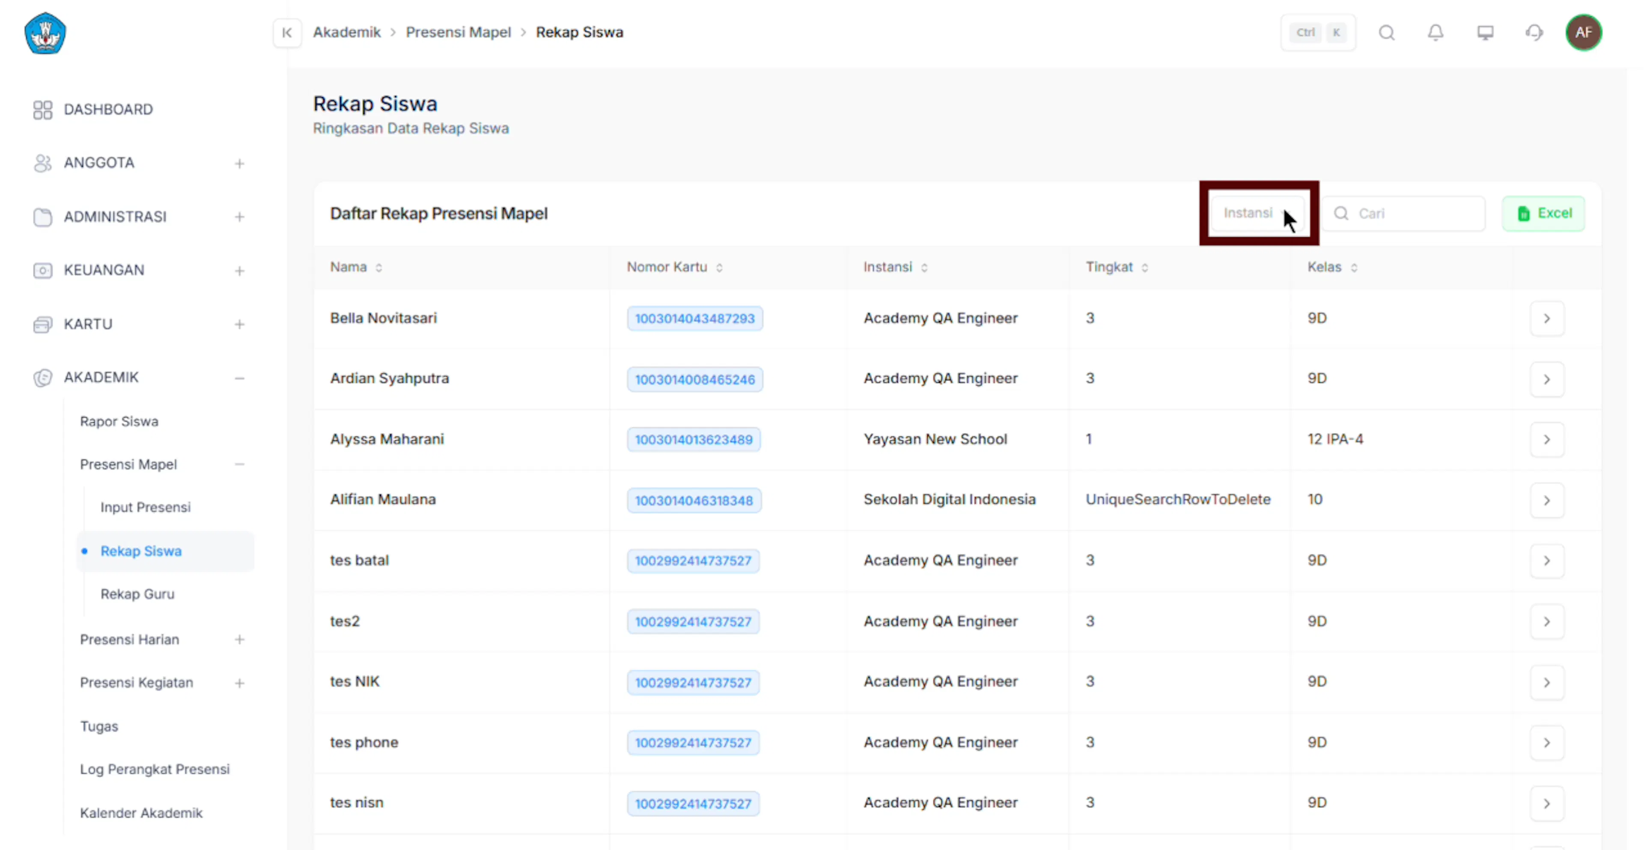Click Sekolah Digital Indonesia instansi cell

click(x=949, y=499)
